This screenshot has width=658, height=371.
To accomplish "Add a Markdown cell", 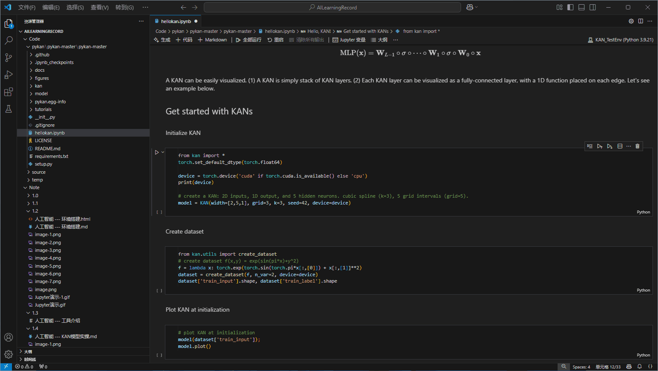I will coord(212,40).
